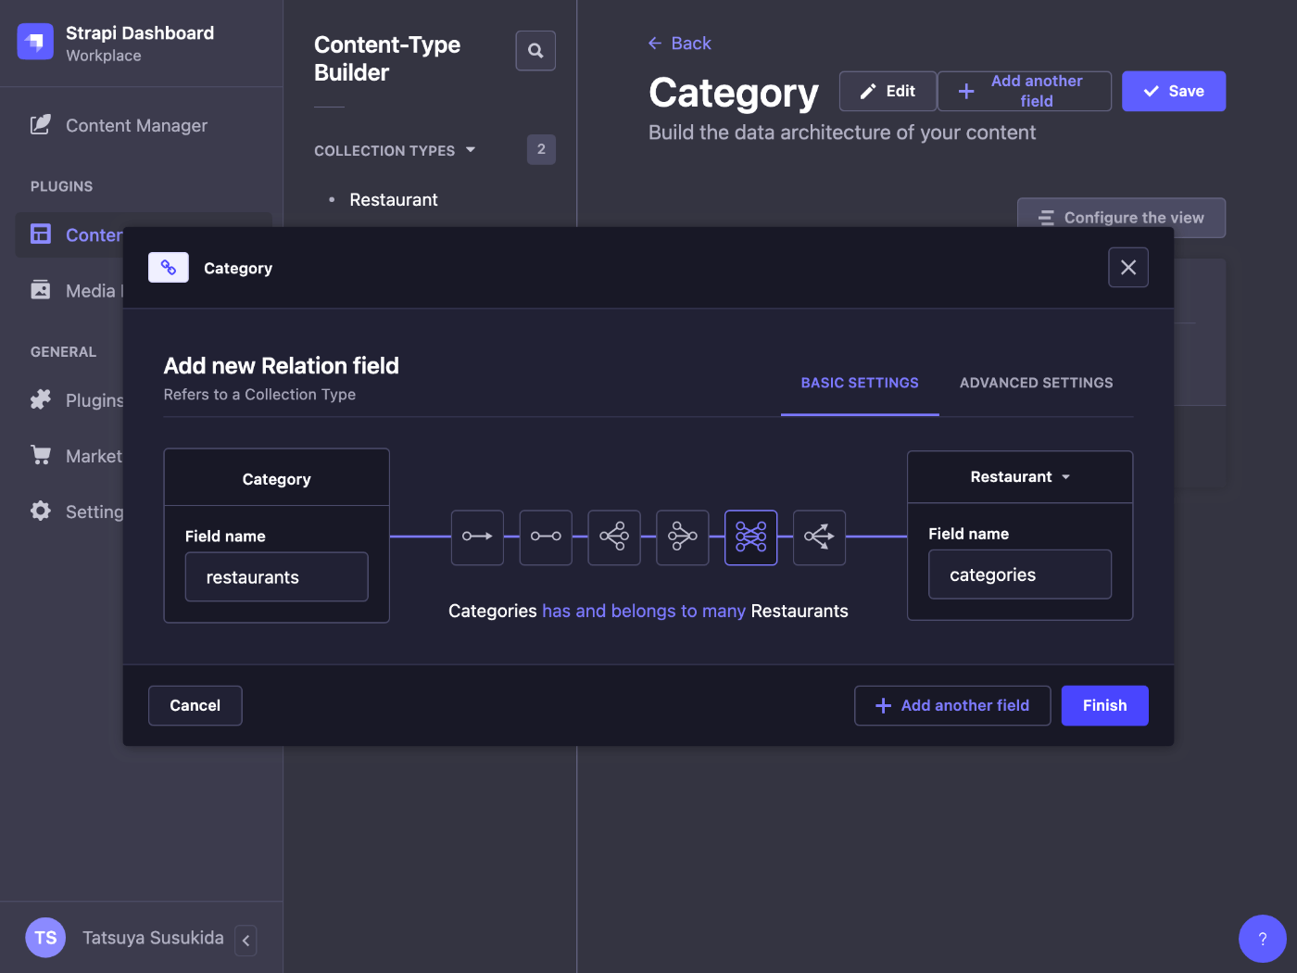1297x973 pixels.
Task: Click the categories field name input
Action: click(1020, 575)
